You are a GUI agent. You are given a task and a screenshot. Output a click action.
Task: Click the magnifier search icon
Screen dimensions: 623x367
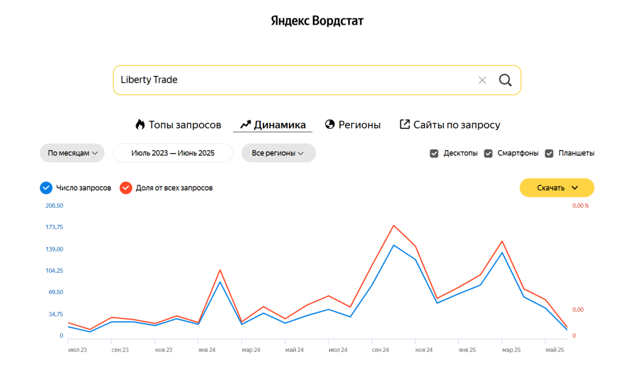[505, 80]
